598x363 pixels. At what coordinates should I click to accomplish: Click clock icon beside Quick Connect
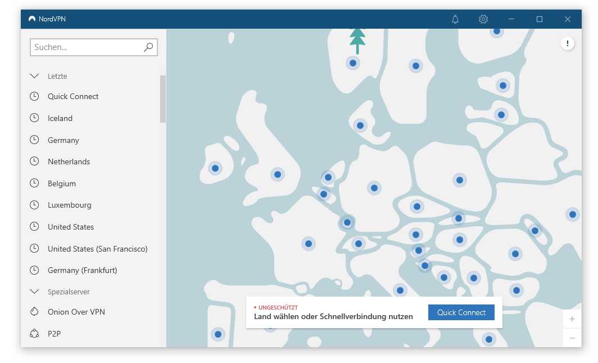(x=34, y=96)
